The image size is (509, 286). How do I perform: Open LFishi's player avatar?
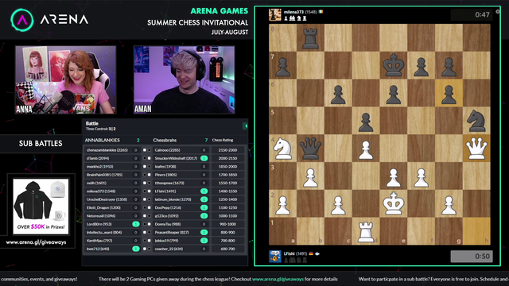point(274,256)
